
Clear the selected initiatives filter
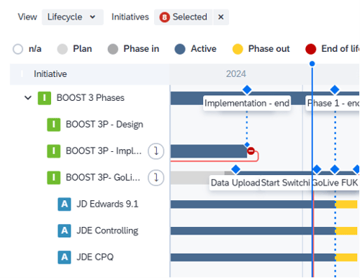221,17
